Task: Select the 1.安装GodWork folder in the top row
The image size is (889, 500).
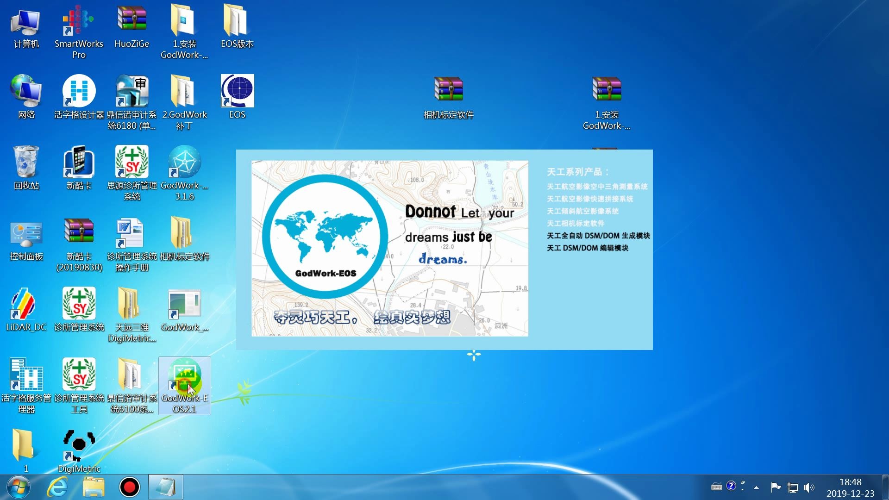Action: (184, 31)
